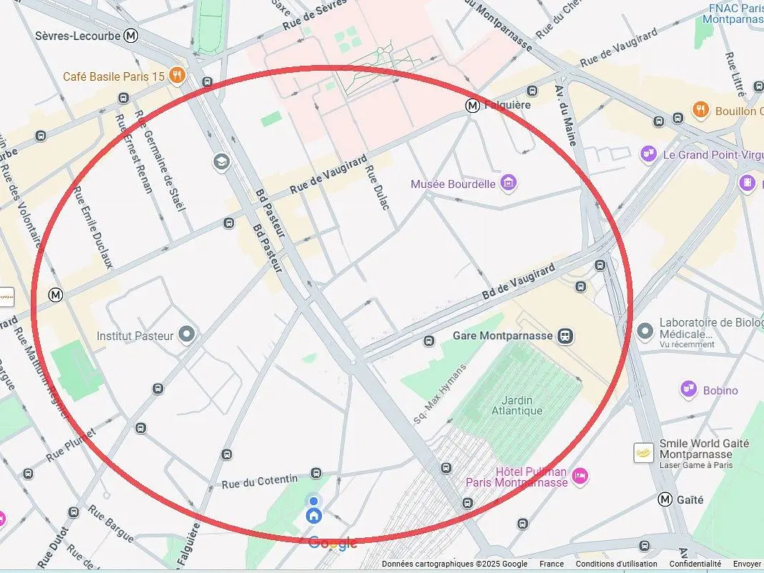Open the Confidentialité link
Viewport: 764px width, 573px height.
tap(695, 564)
